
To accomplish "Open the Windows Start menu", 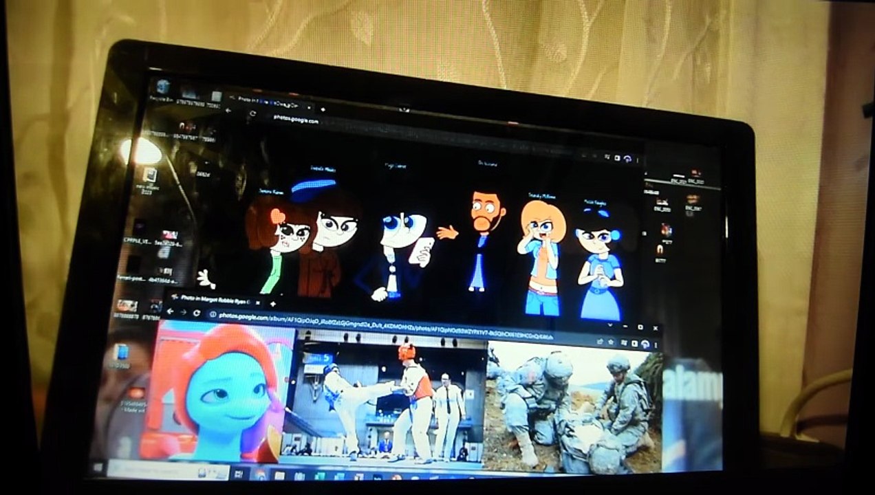I will [98, 467].
